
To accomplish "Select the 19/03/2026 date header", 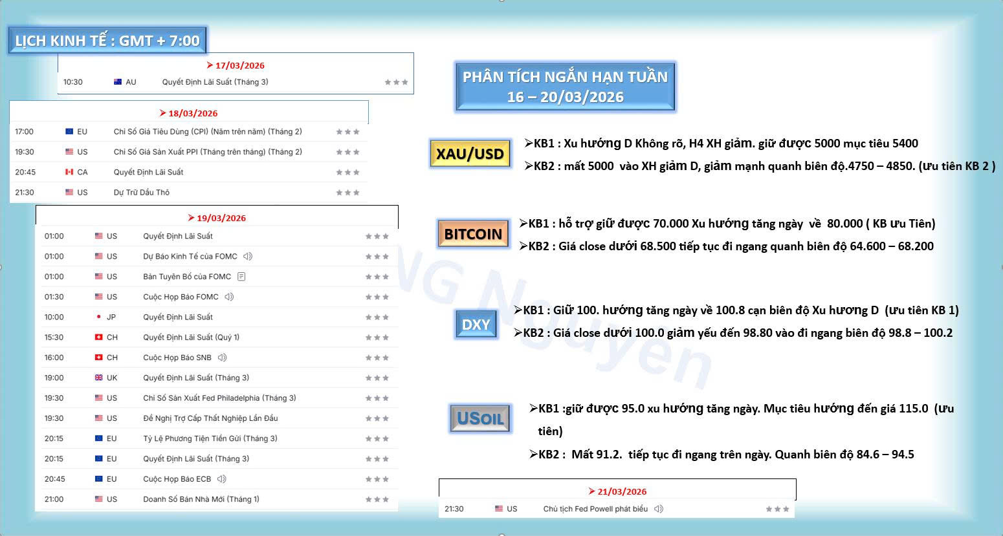I will [217, 218].
